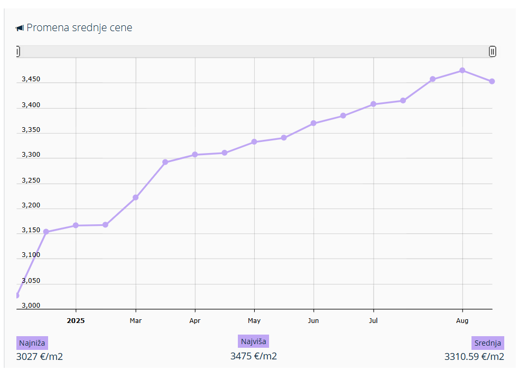Click the 3475 €/m2 highest price value
The image size is (518, 371).
pos(254,356)
